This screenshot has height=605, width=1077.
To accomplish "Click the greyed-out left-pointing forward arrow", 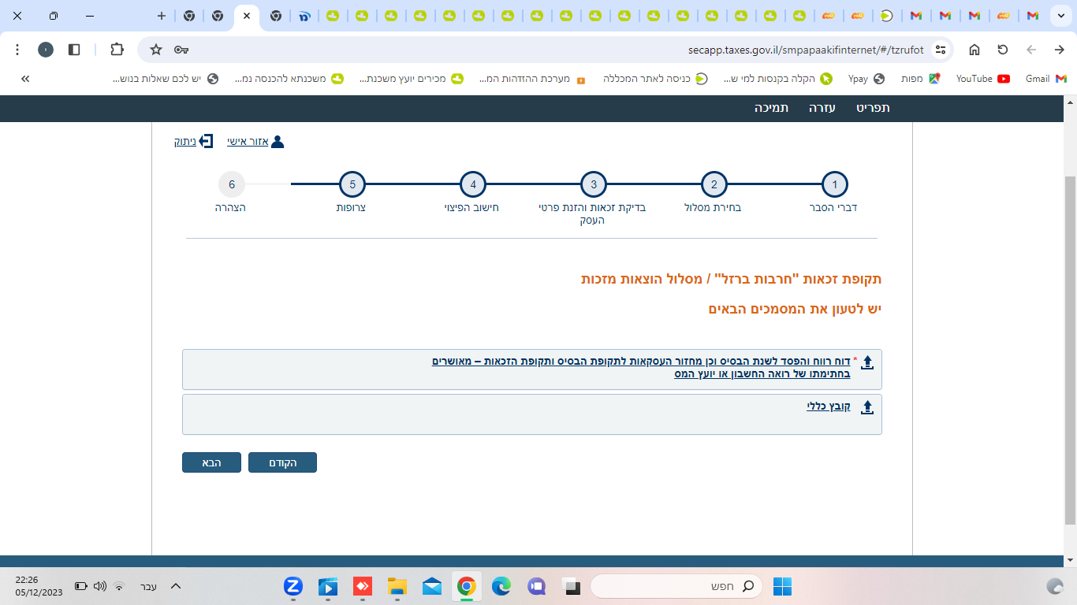I will click(x=1031, y=50).
